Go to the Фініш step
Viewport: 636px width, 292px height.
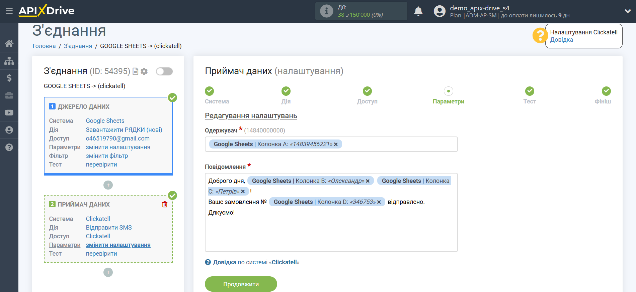[x=606, y=91]
